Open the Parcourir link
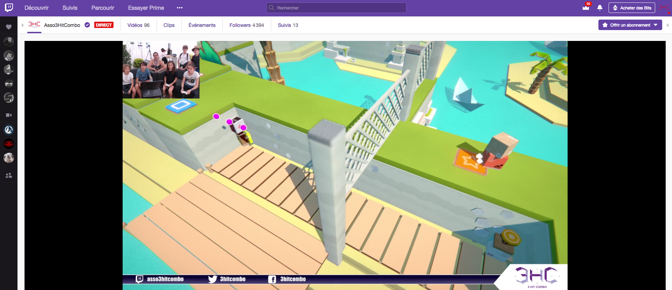Image resolution: width=672 pixels, height=290 pixels. point(103,8)
